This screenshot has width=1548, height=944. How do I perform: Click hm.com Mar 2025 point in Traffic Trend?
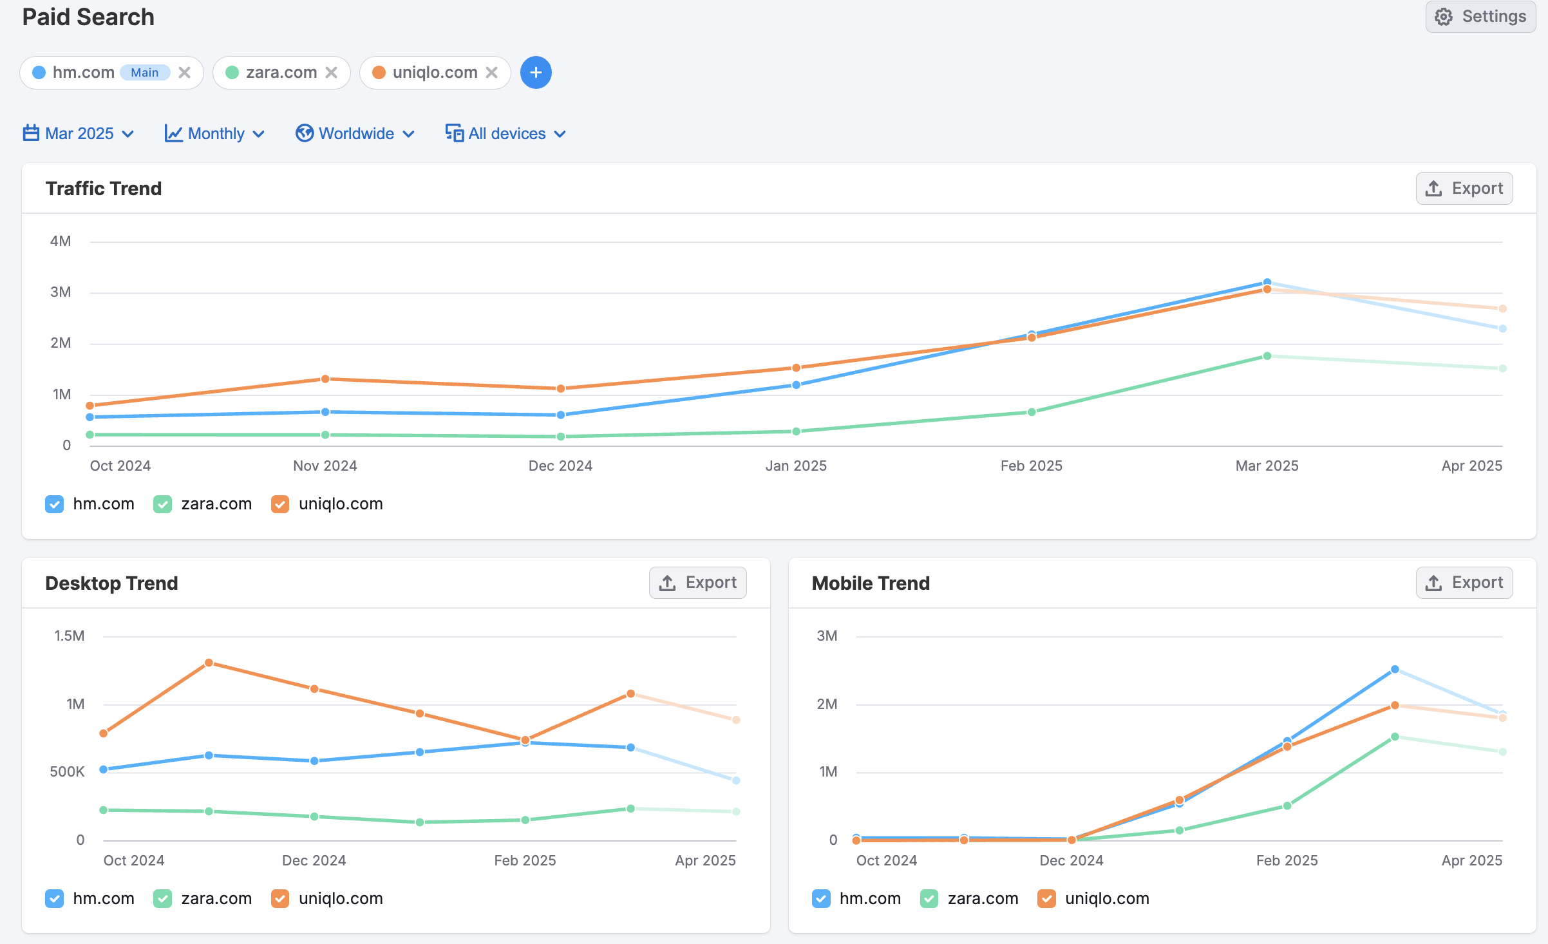[1267, 282]
